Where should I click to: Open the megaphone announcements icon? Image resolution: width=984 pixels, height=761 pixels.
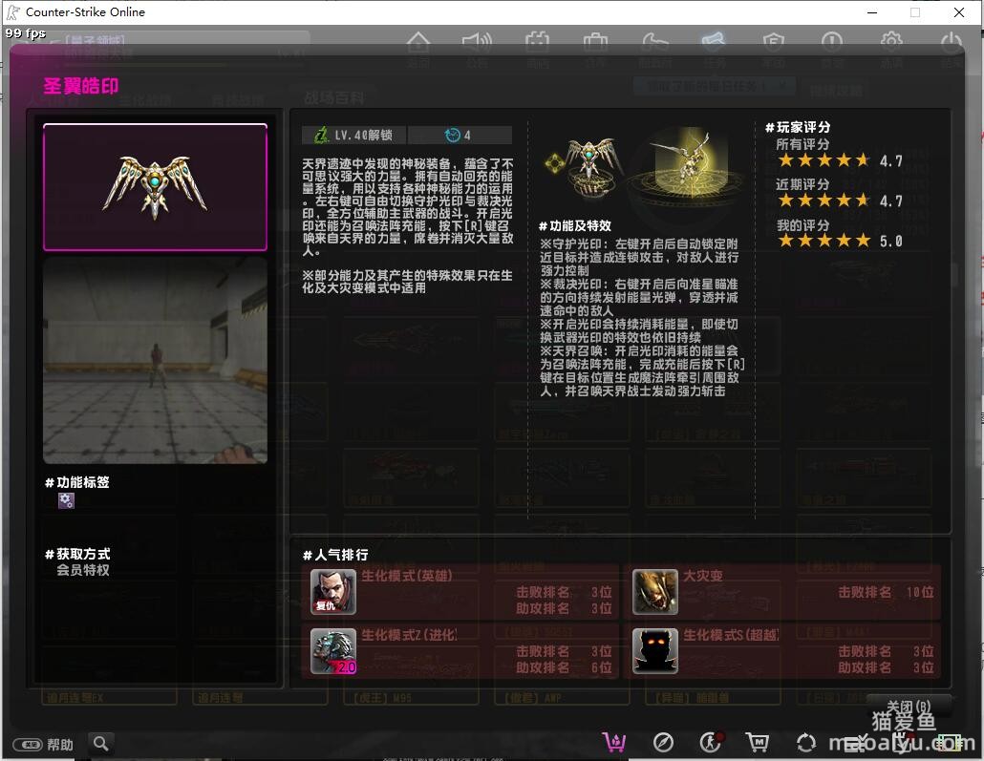click(x=477, y=43)
